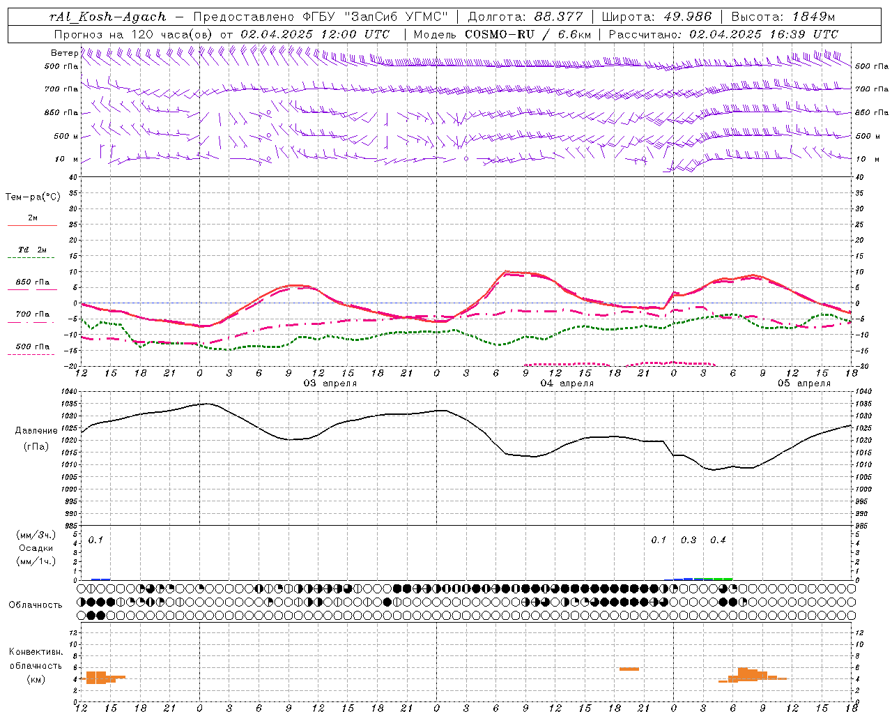Select the latitude value 49.986
892x714 pixels.
687,17
